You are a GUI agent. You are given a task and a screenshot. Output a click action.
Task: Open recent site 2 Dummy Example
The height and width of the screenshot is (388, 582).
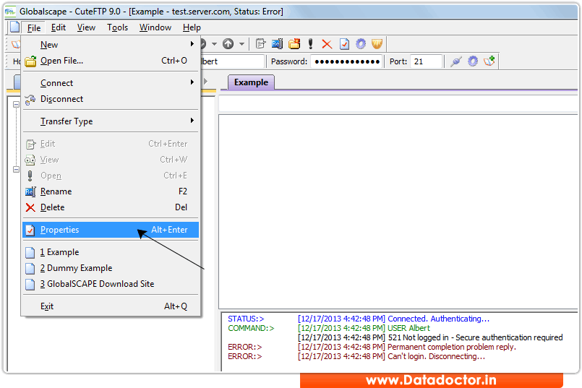point(111,268)
